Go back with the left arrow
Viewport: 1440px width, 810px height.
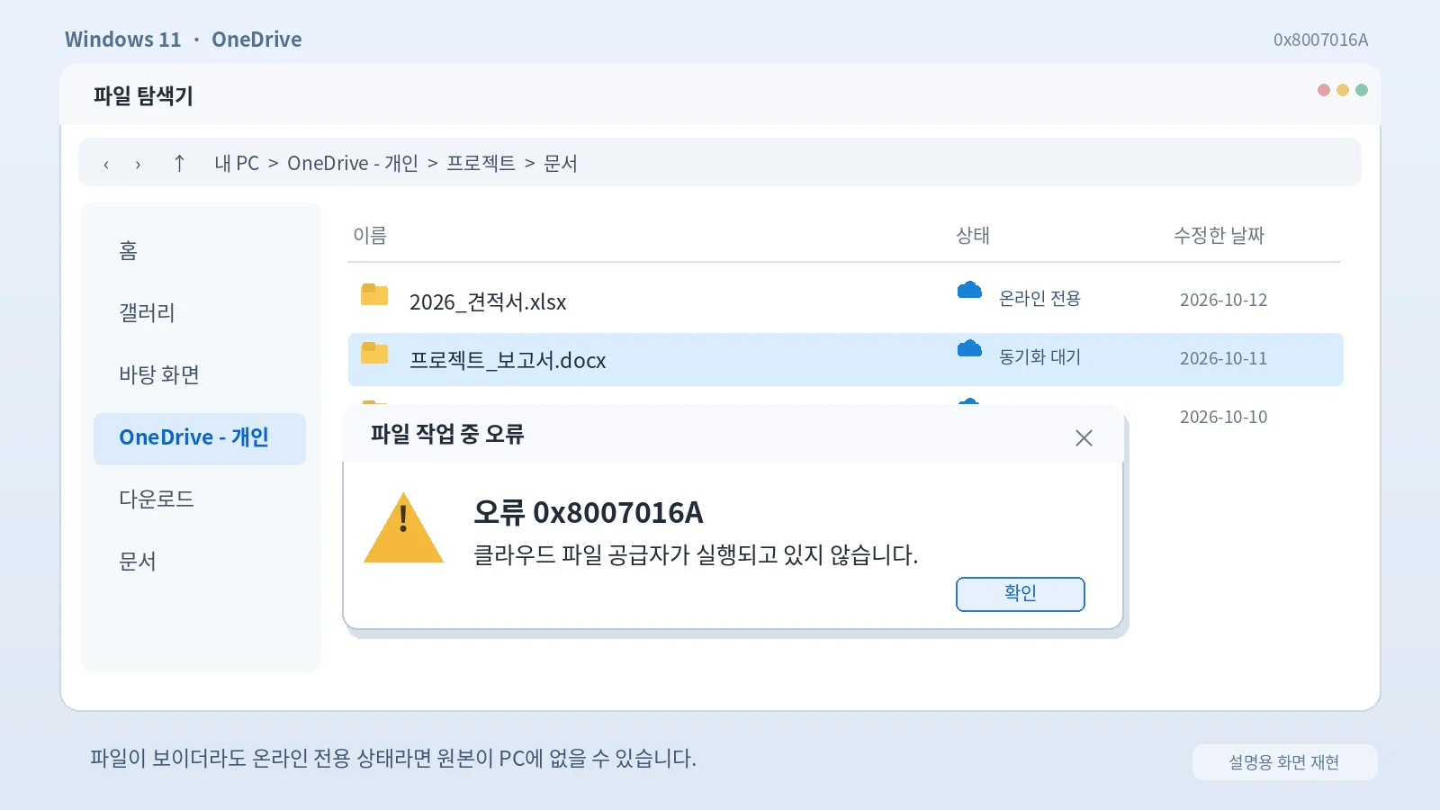106,164
